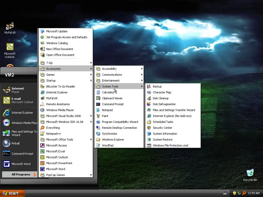Expand Accessibility submenu
This screenshot has height=197, width=263.
point(119,69)
